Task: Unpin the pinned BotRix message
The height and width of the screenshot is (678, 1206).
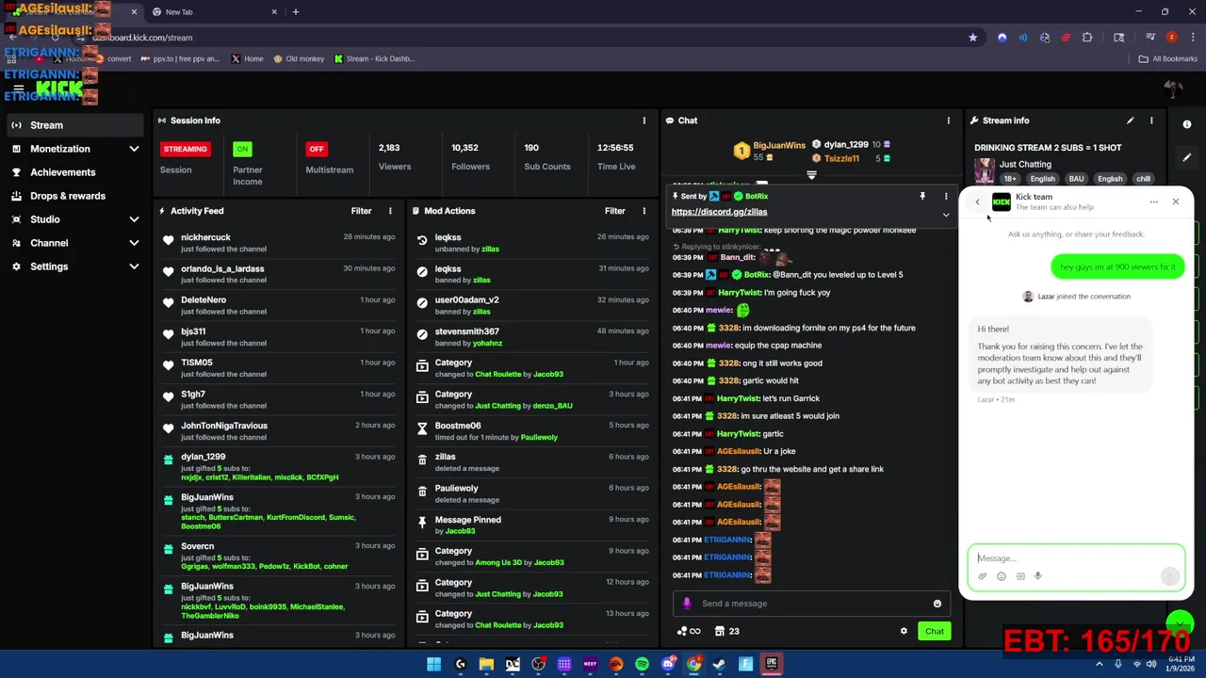Action: pos(922,196)
